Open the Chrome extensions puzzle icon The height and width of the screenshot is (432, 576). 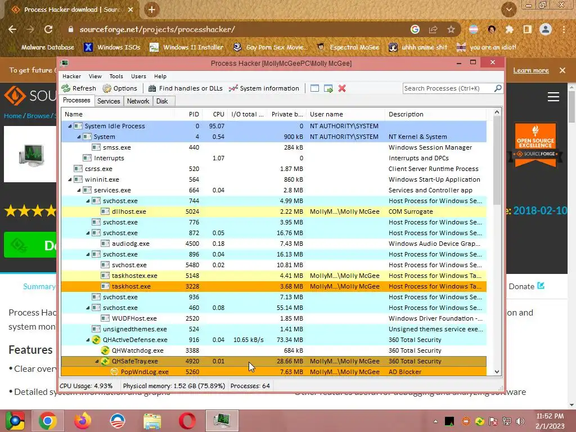[509, 29]
